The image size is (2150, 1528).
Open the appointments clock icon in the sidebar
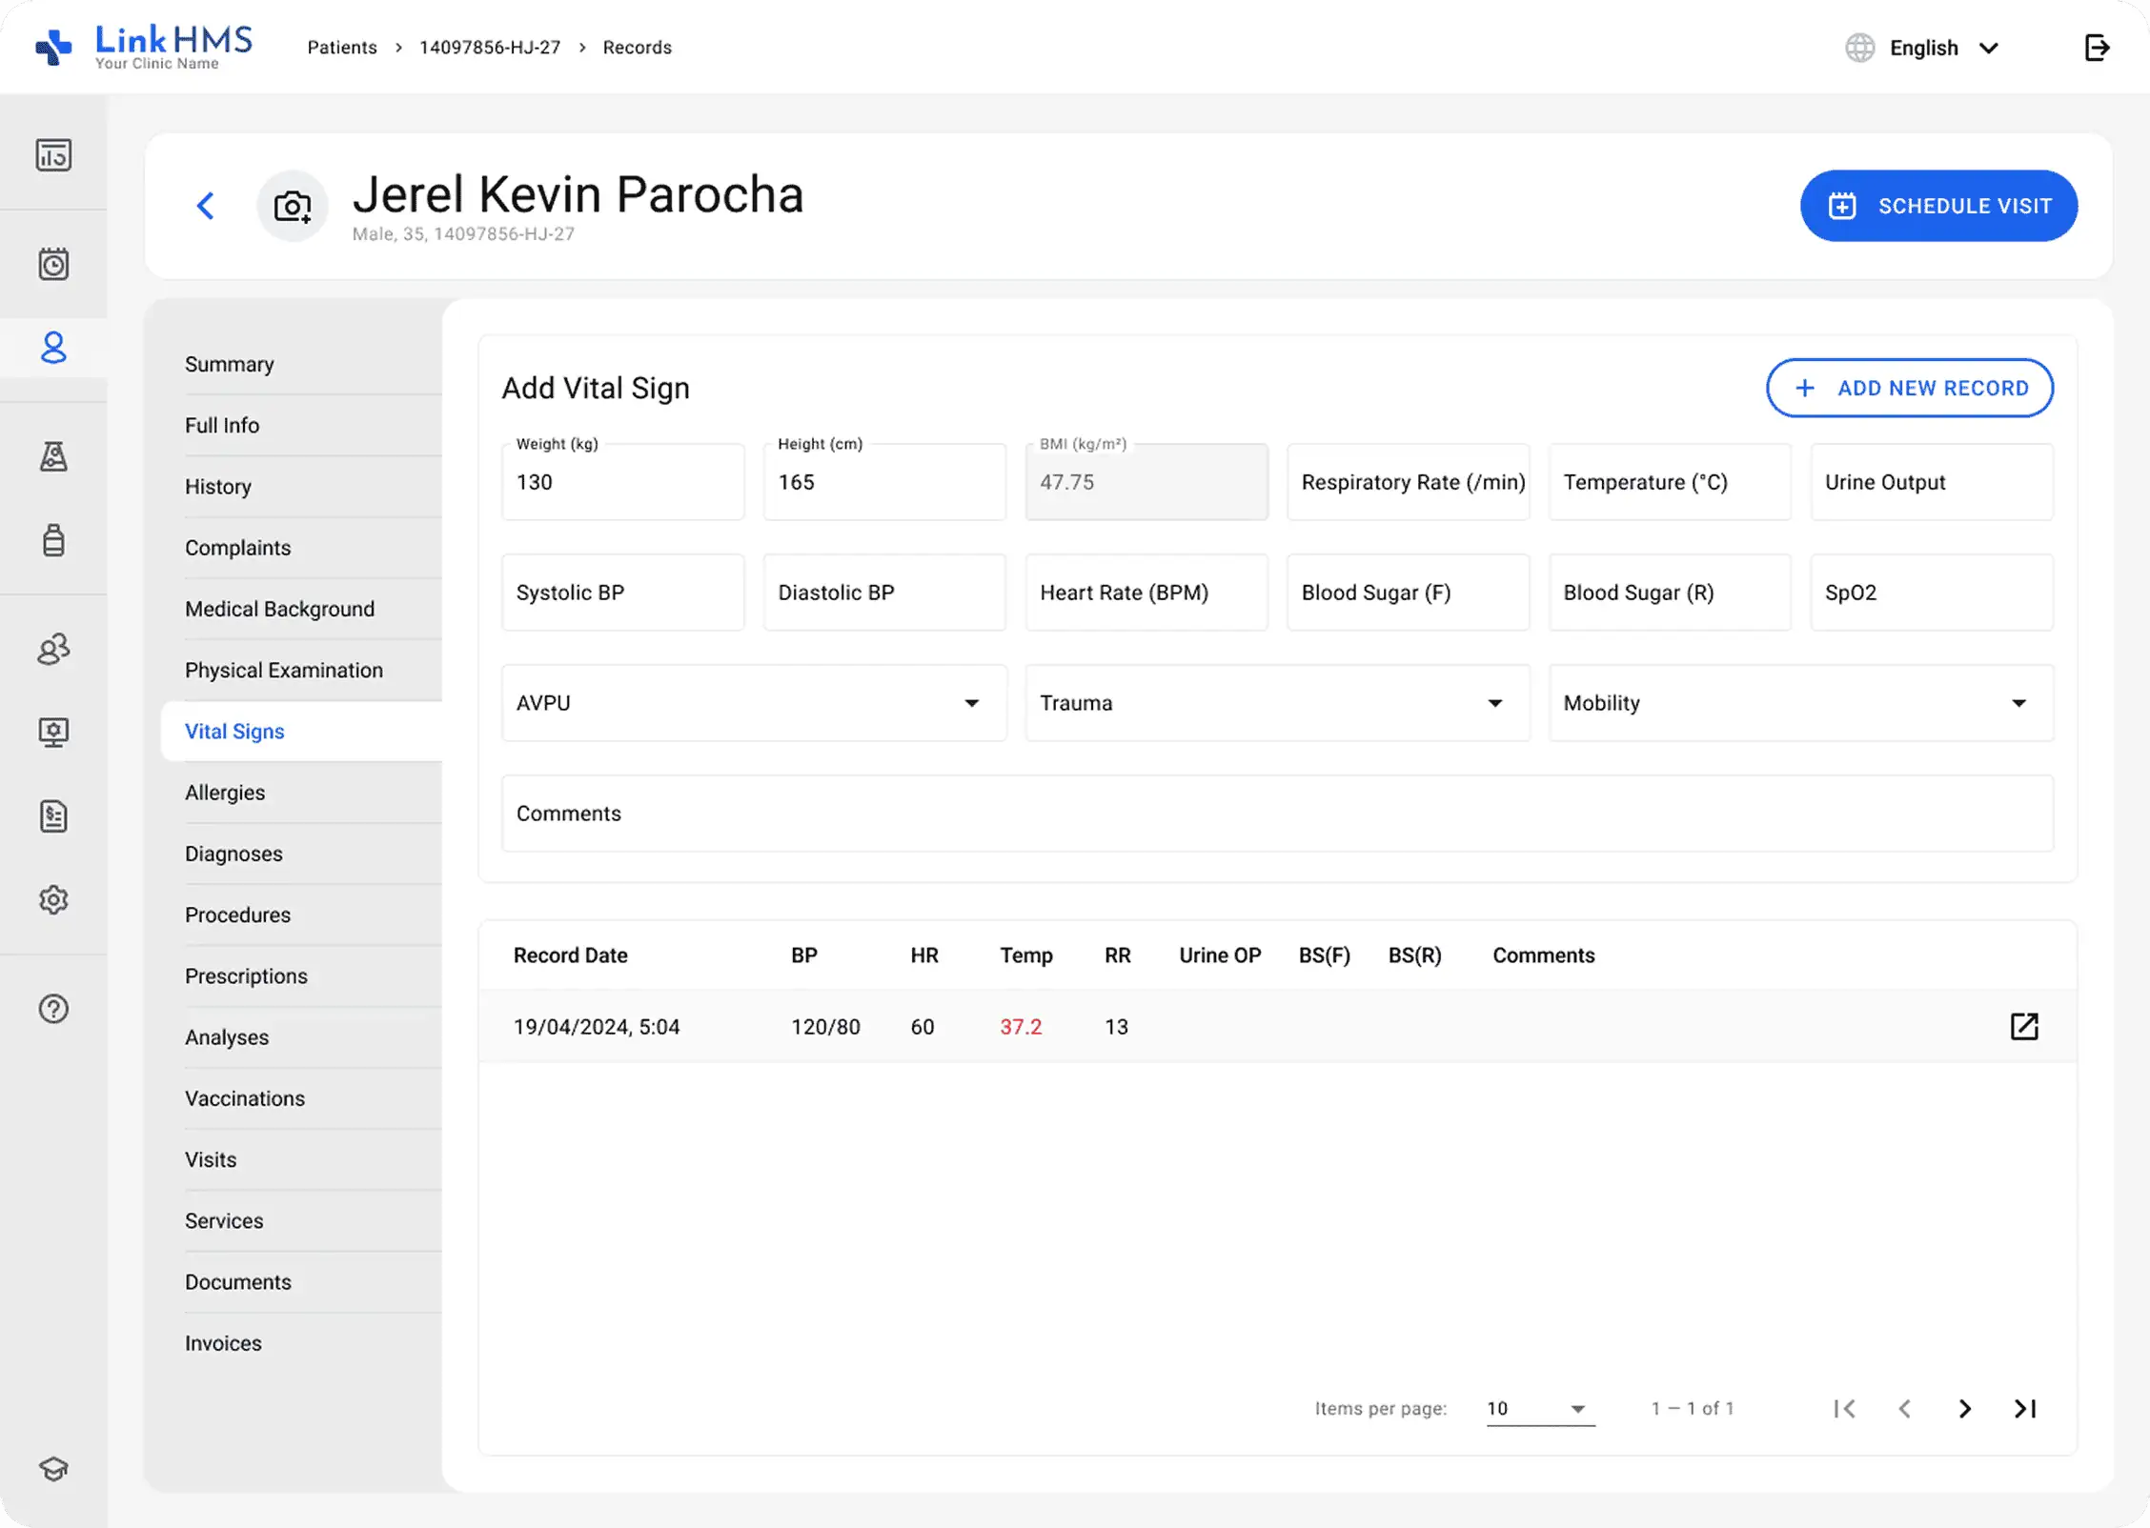click(53, 264)
